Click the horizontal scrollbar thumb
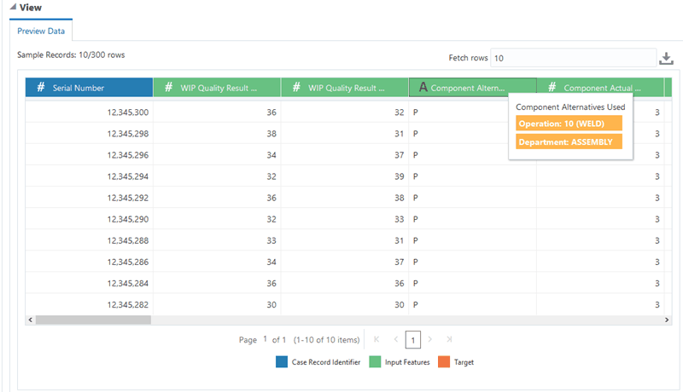 93,320
